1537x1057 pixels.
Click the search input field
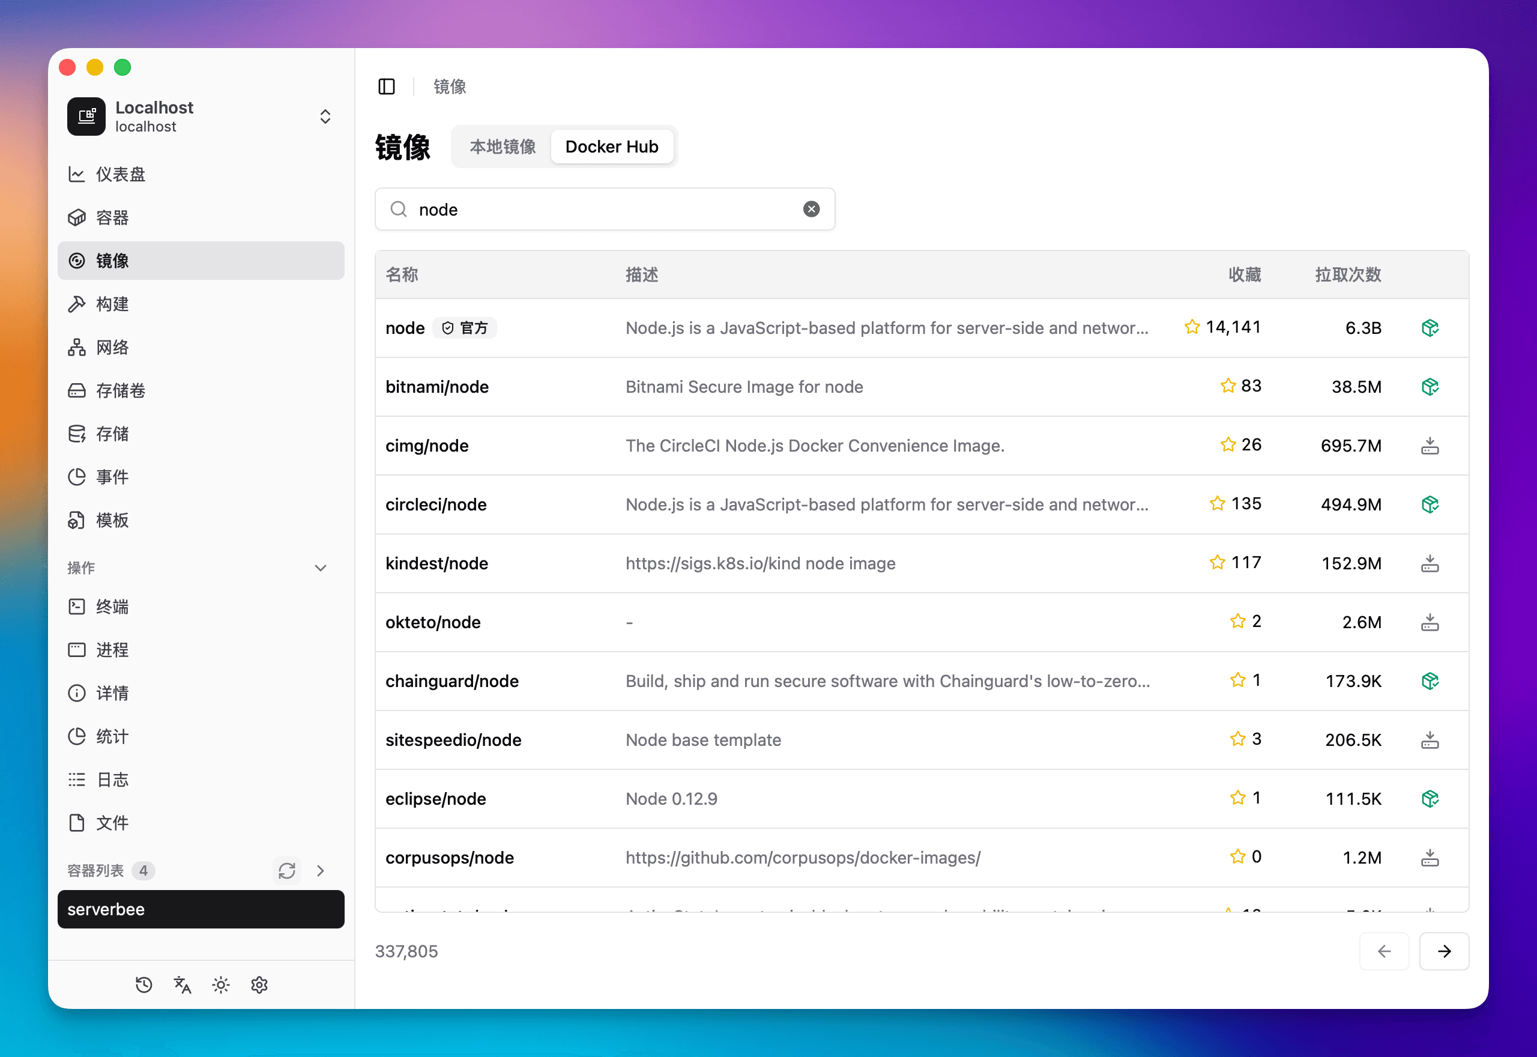(596, 208)
